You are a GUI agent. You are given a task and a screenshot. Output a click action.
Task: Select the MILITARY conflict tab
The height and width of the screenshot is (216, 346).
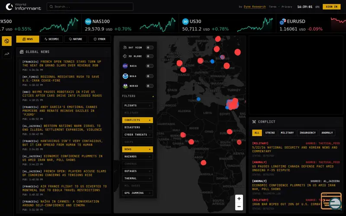click(x=287, y=133)
